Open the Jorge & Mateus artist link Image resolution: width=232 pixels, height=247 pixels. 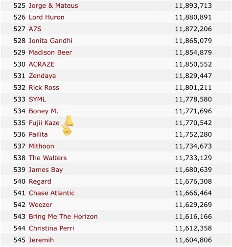[x=53, y=6]
